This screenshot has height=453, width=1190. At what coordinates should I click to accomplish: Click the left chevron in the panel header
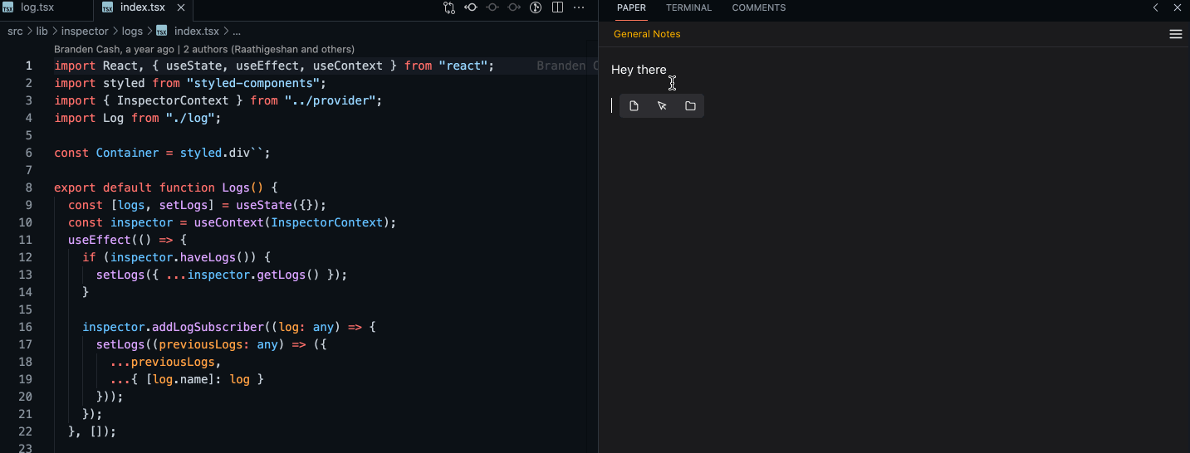click(x=1156, y=7)
